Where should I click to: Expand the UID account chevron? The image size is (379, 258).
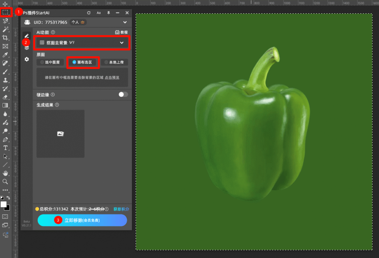click(125, 22)
